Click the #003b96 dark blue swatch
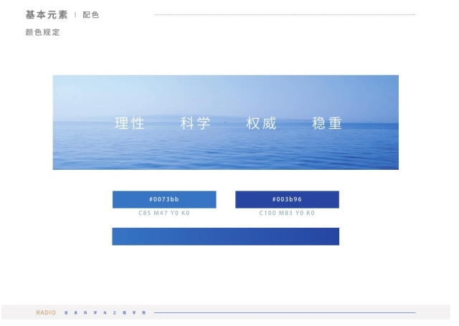 [287, 199]
